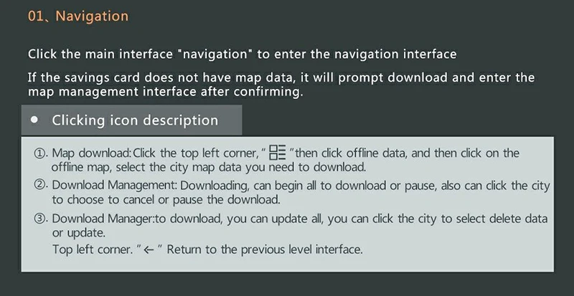The width and height of the screenshot is (574, 296).
Task: Click the left arrow return icon
Action: 149,250
